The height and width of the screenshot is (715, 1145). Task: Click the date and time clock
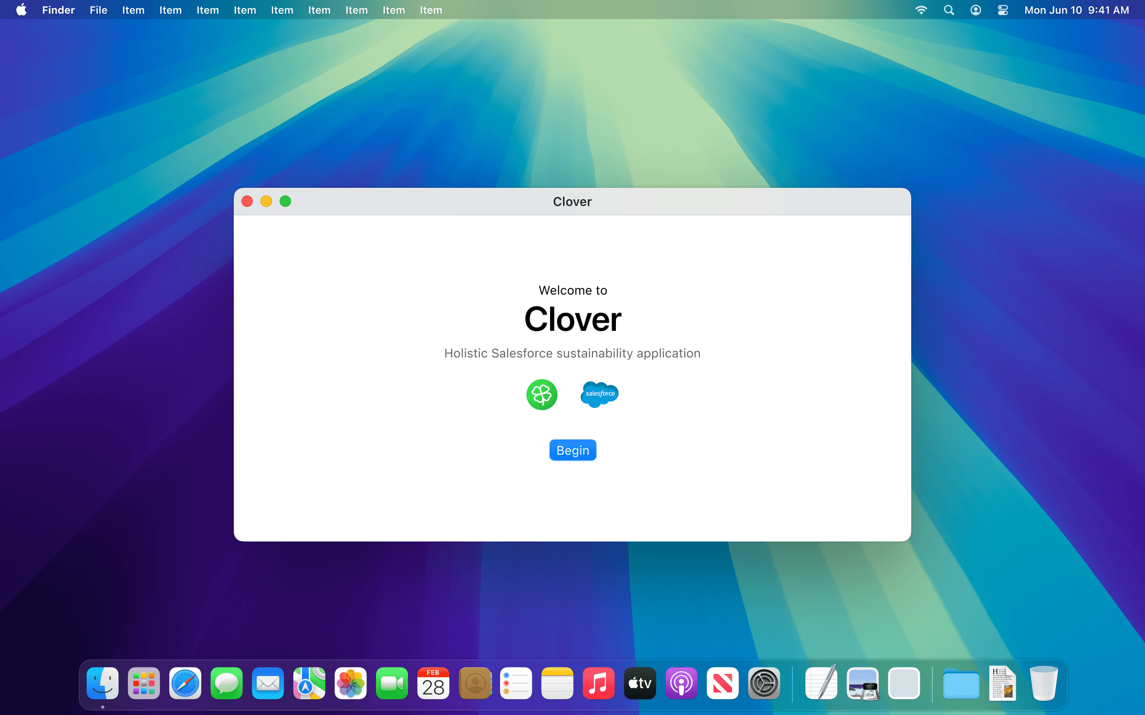(1076, 10)
